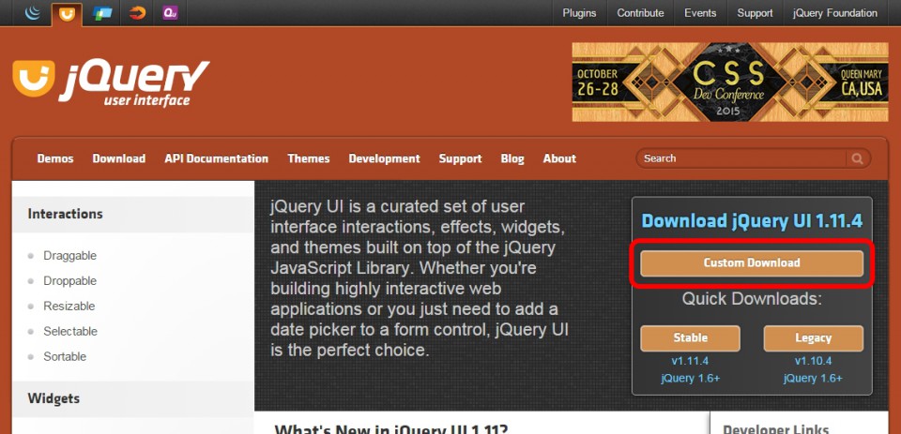Screen dimensions: 901x434
Task: Open the QUnit project icon
Action: tap(170, 12)
